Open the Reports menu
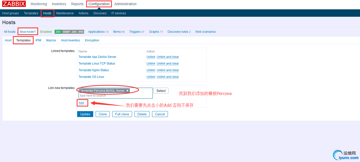Image resolution: width=360 pixels, height=162 pixels. click(x=77, y=4)
